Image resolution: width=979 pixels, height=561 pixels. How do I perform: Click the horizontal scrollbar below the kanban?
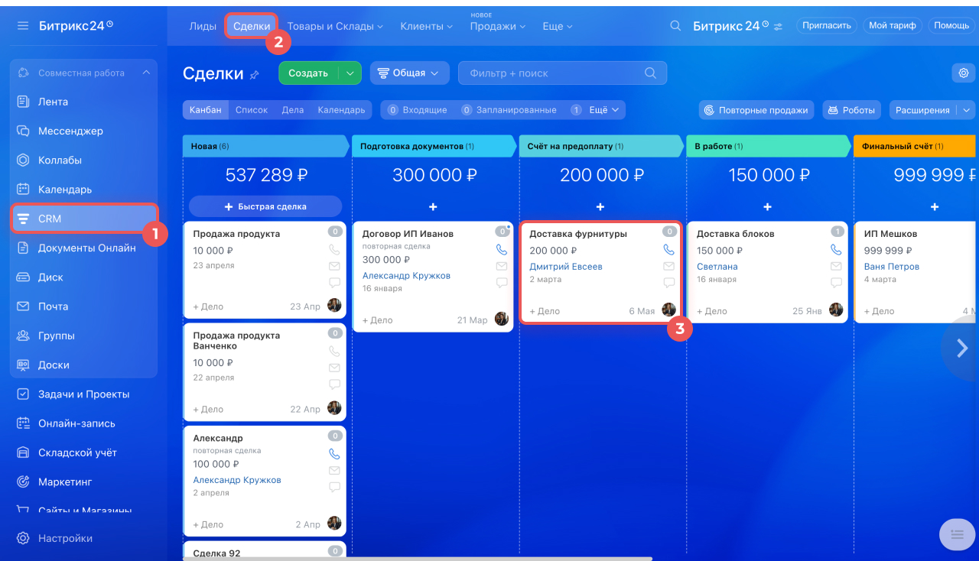point(417,559)
